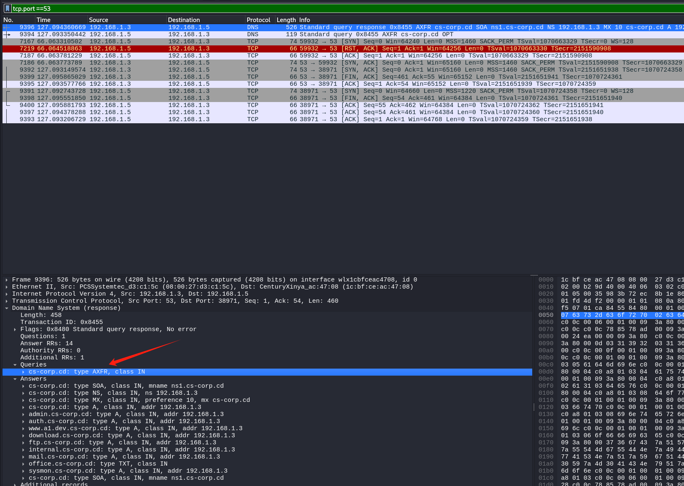
Task: Collapse the Answers section
Action: tap(15, 379)
